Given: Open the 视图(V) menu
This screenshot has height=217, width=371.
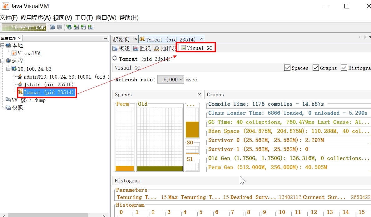Looking at the screenshot, I should (x=63, y=18).
